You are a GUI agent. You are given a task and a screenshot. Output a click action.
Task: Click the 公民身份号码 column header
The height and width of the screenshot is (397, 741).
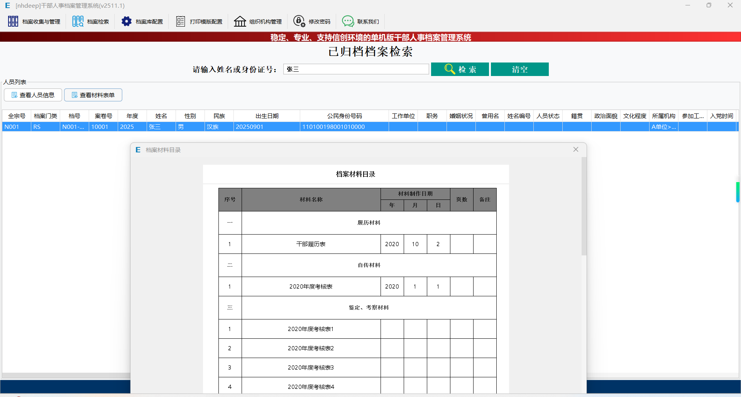tap(344, 116)
